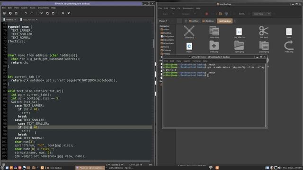Screen dimensions: 303x170
Task: Click the clock in the system tray
Action: point(293,168)
